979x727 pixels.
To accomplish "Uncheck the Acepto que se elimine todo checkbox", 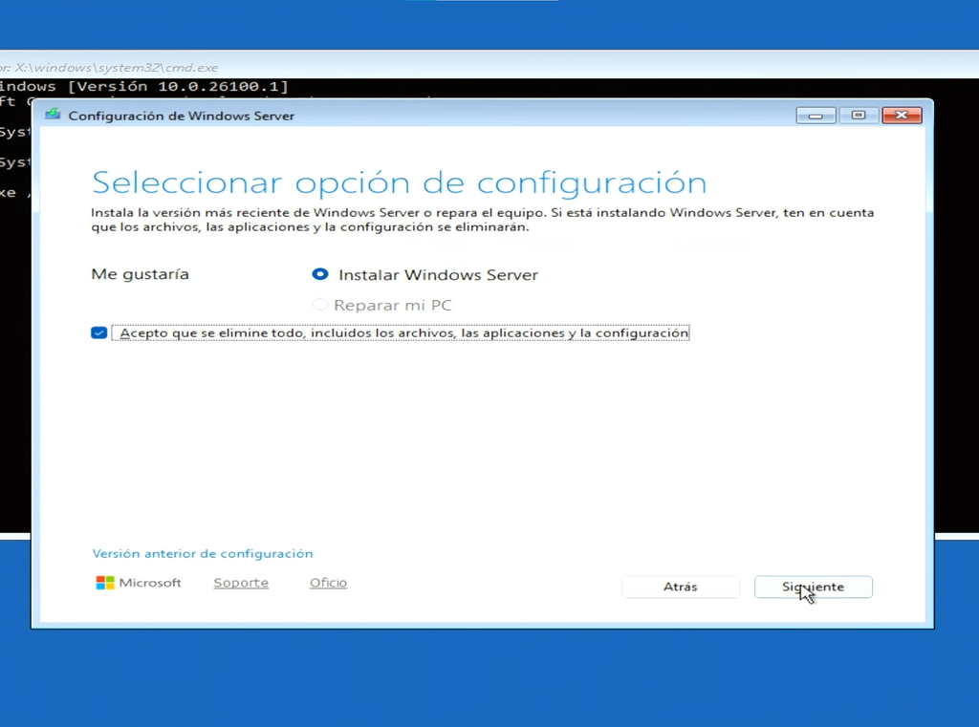I will tap(98, 332).
